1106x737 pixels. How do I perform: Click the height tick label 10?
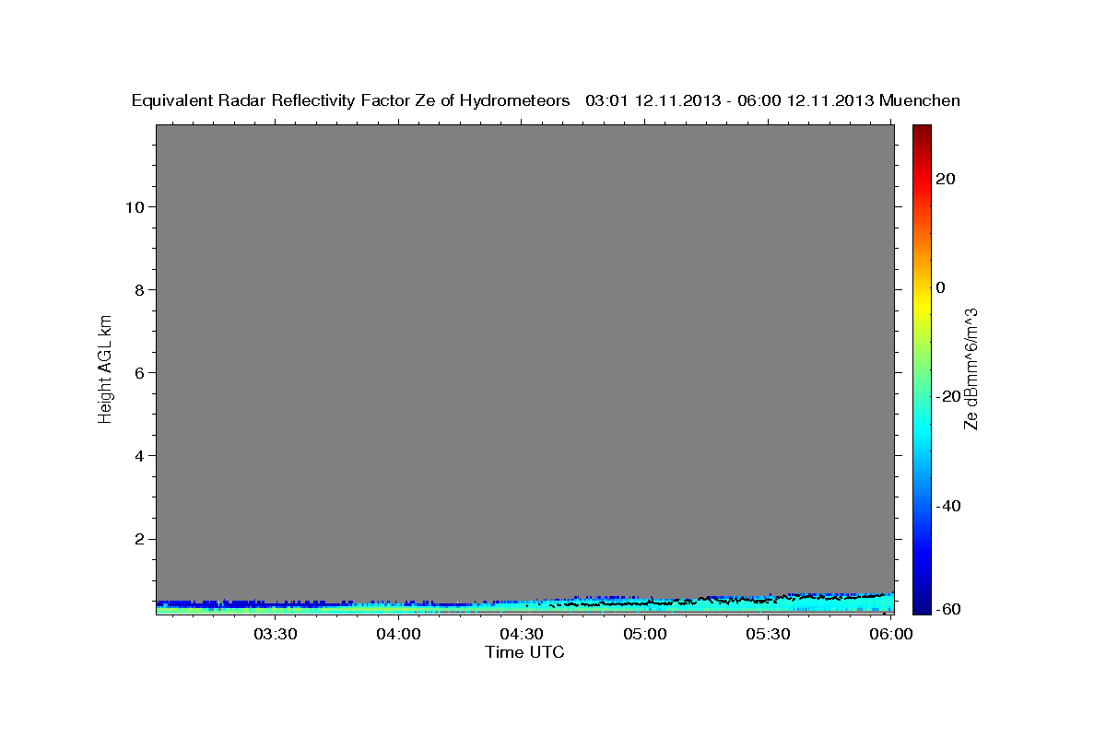coord(134,206)
